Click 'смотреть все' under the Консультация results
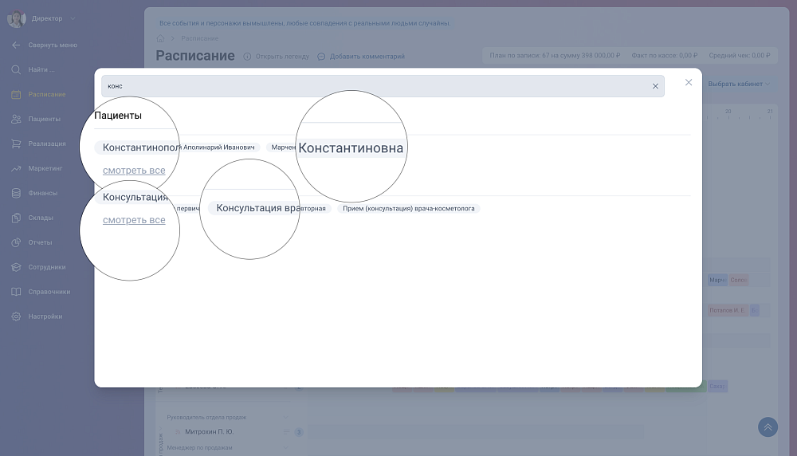797x456 pixels. pos(134,220)
